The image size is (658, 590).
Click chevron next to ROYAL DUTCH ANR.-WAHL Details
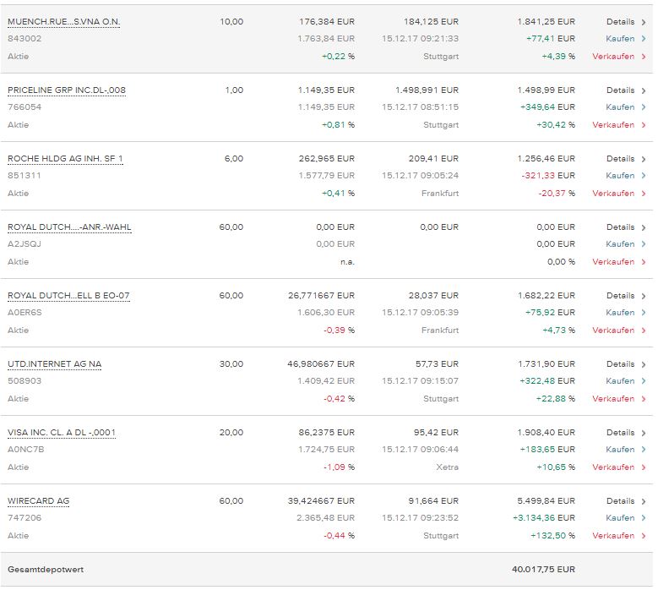(x=644, y=227)
